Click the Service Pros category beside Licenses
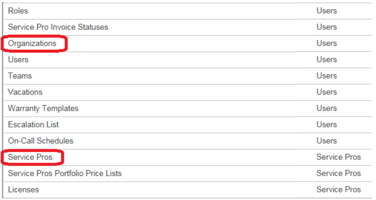The image size is (376, 200). coord(338,190)
